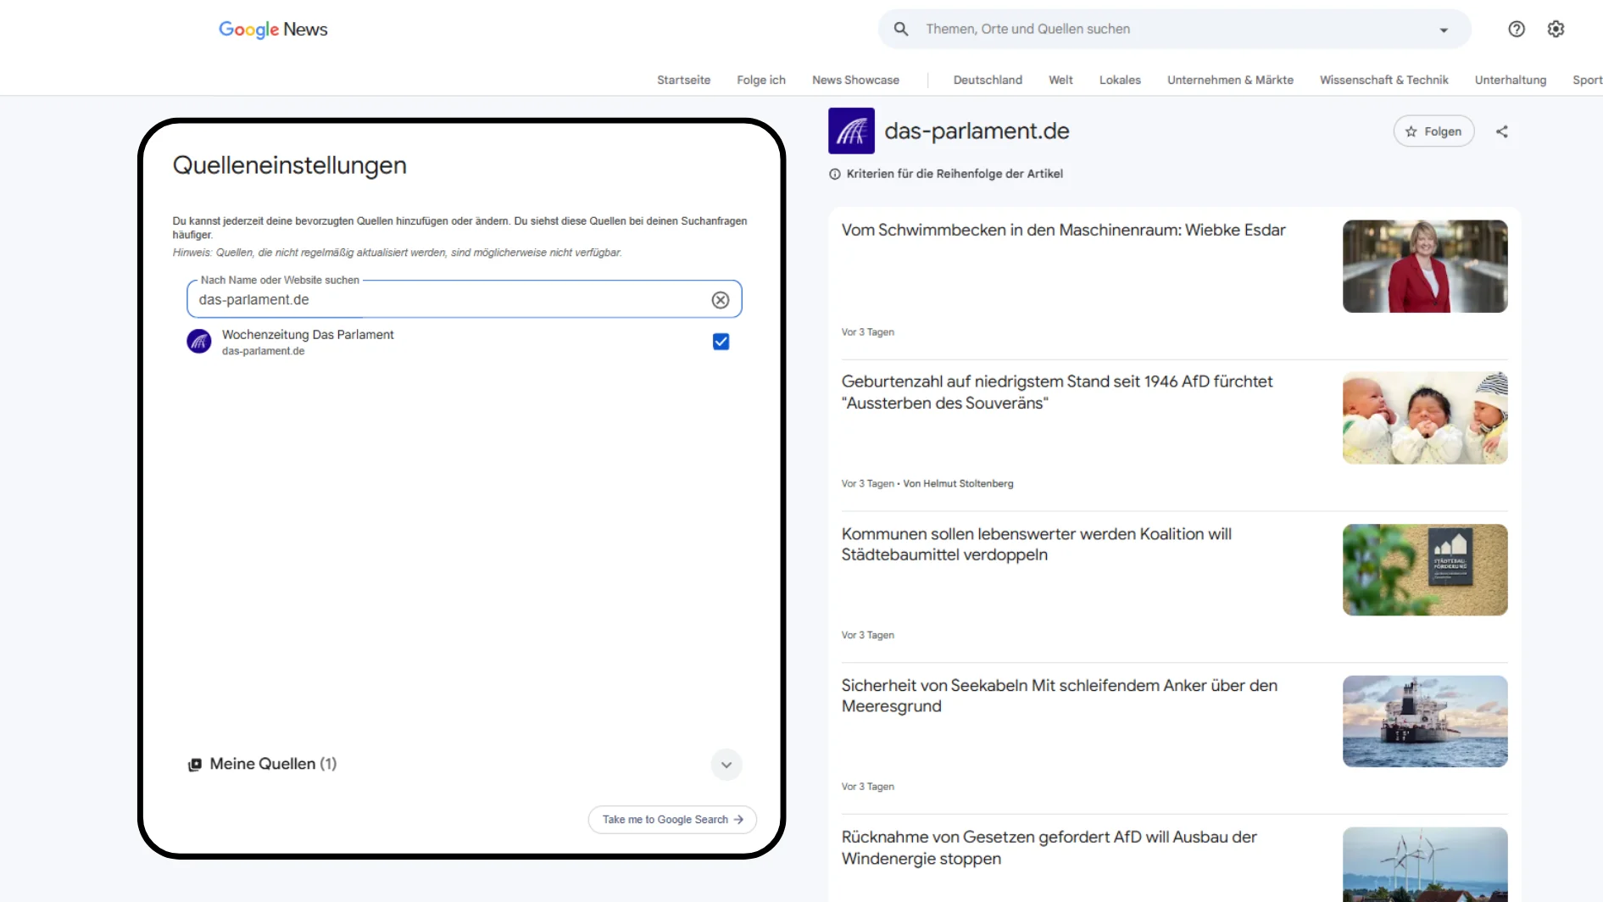The height and width of the screenshot is (902, 1603).
Task: Click the share icon next to Folgen
Action: point(1501,131)
